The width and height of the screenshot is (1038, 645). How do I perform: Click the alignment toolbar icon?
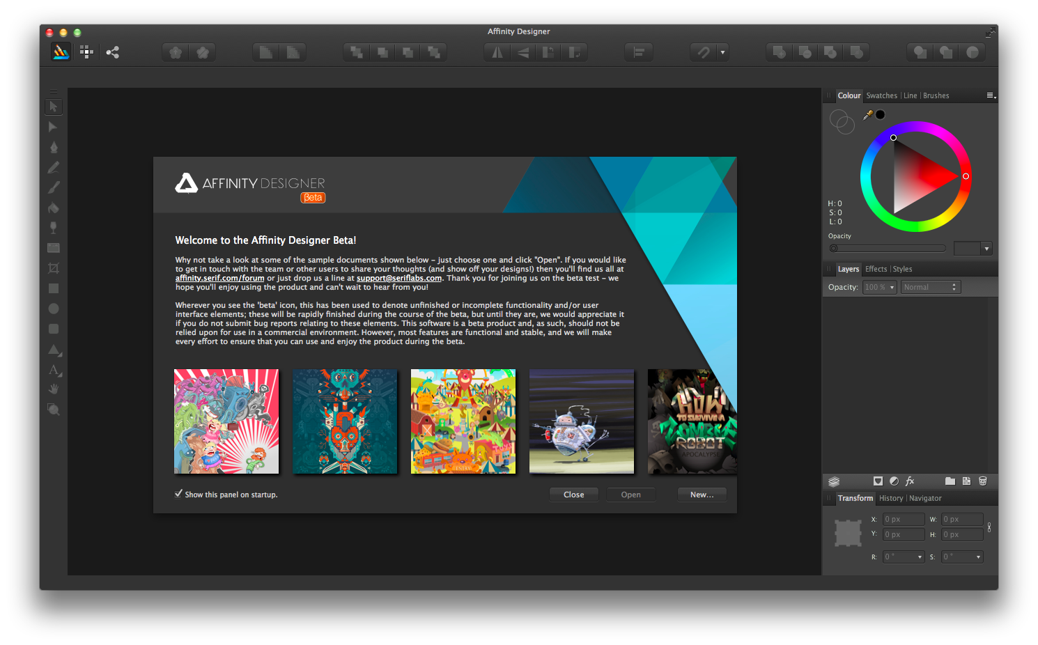pos(639,52)
